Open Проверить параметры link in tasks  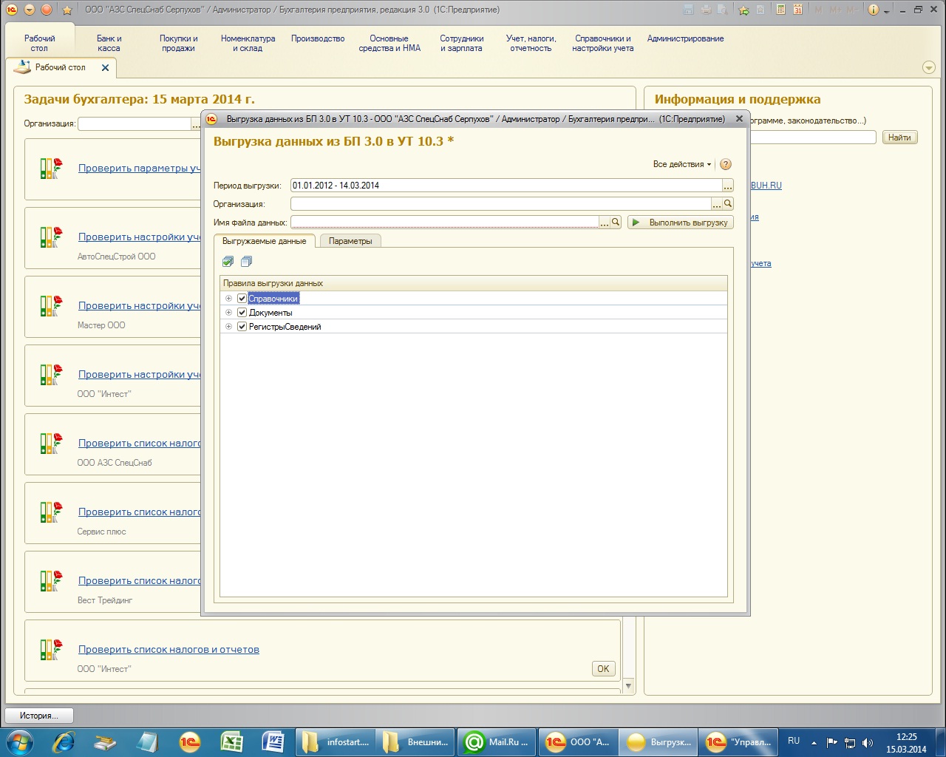[x=139, y=168]
